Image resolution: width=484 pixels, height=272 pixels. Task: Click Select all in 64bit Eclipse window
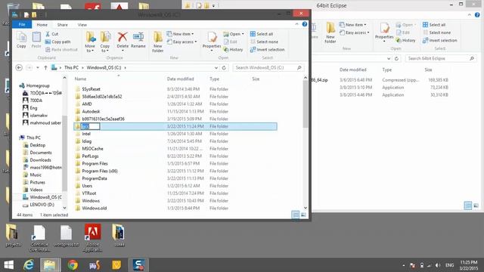434,25
